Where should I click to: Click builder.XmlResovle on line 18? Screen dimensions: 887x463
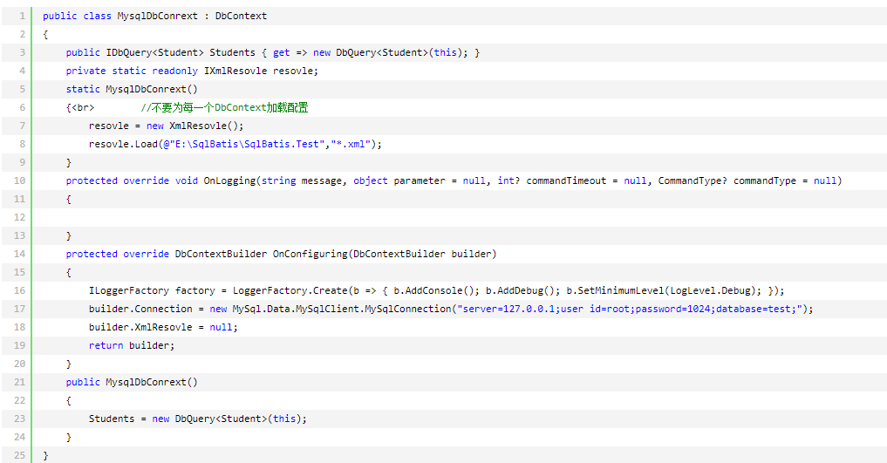pos(140,327)
